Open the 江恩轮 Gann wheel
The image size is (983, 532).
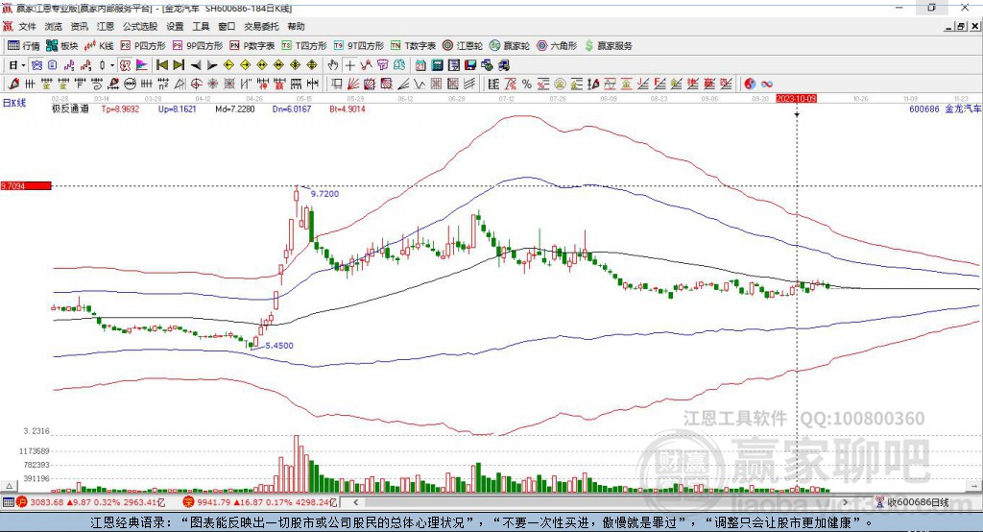pyautogui.click(x=463, y=46)
